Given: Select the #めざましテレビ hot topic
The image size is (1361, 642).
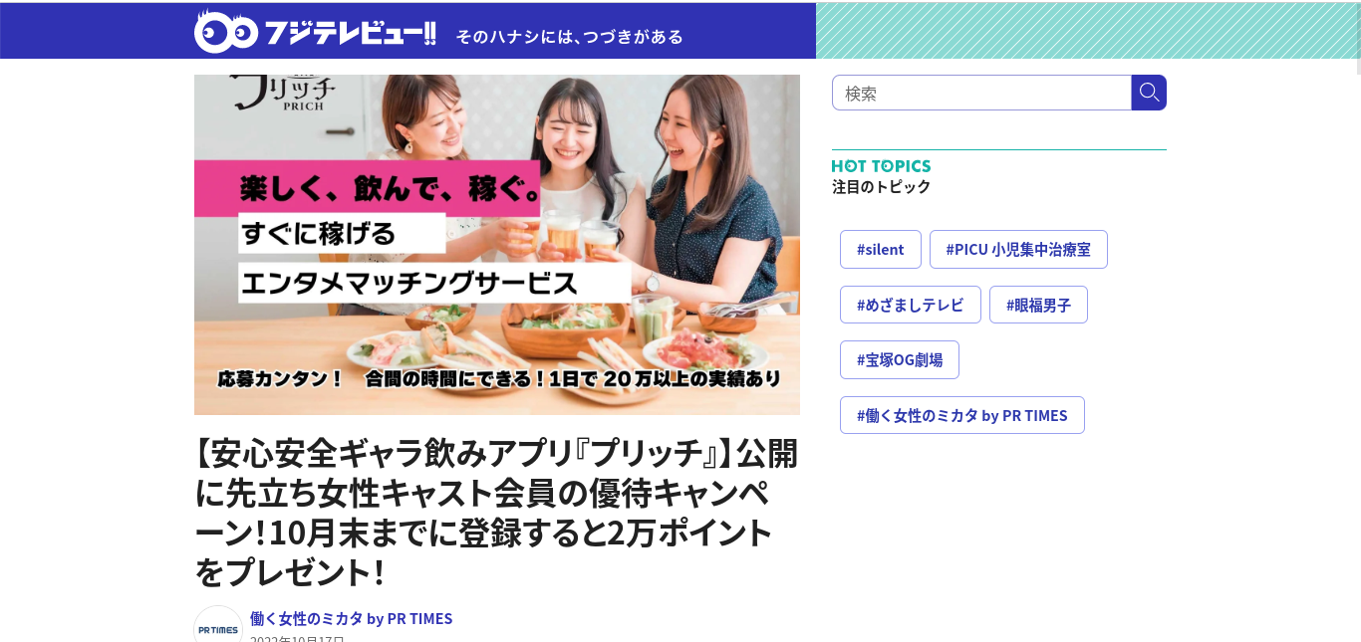Looking at the screenshot, I should coord(911,305).
